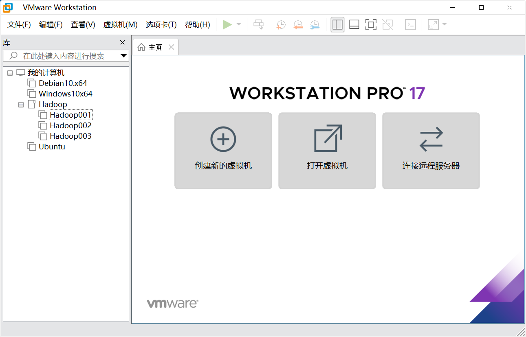Click the 连接远程服务器 button
This screenshot has height=337, width=526.
point(431,151)
